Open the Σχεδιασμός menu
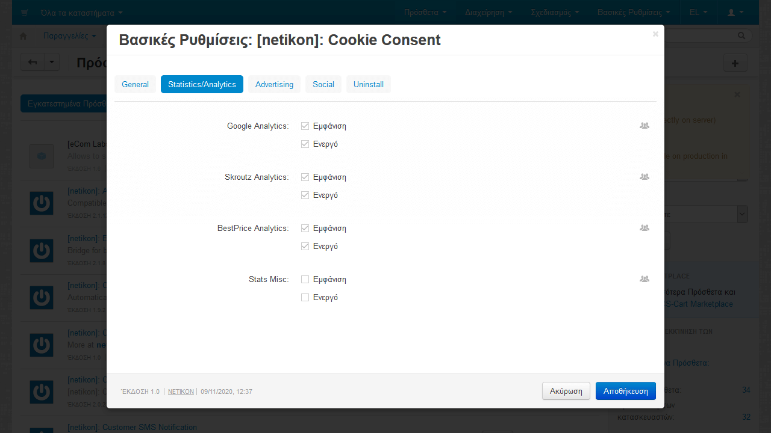This screenshot has height=433, width=771. point(555,12)
